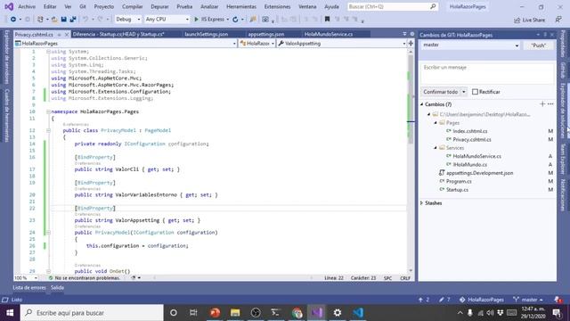The width and height of the screenshot is (570, 321).
Task: Click the master branch indicator in the status bar
Action: pyautogui.click(x=528, y=300)
